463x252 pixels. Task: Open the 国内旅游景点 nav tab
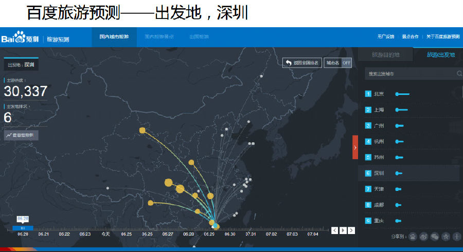pyautogui.click(x=159, y=37)
